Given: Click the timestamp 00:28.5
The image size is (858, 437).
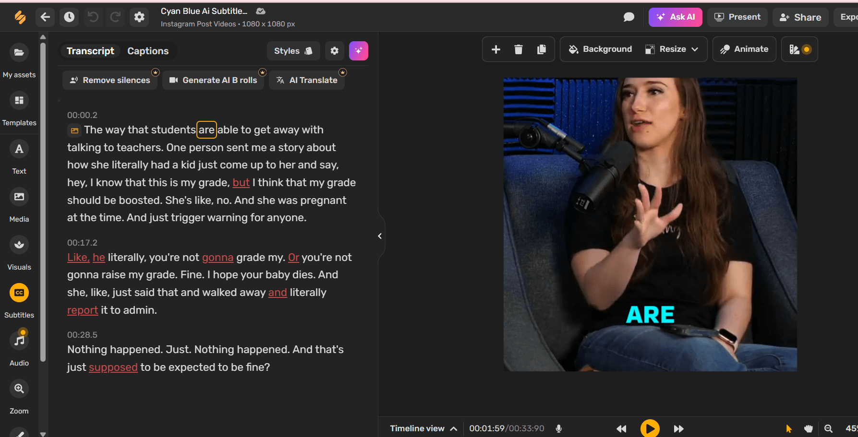Looking at the screenshot, I should pyautogui.click(x=82, y=335).
